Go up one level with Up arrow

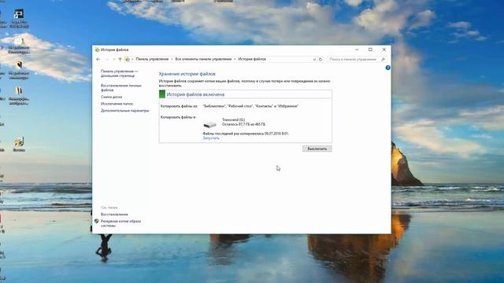(120, 60)
